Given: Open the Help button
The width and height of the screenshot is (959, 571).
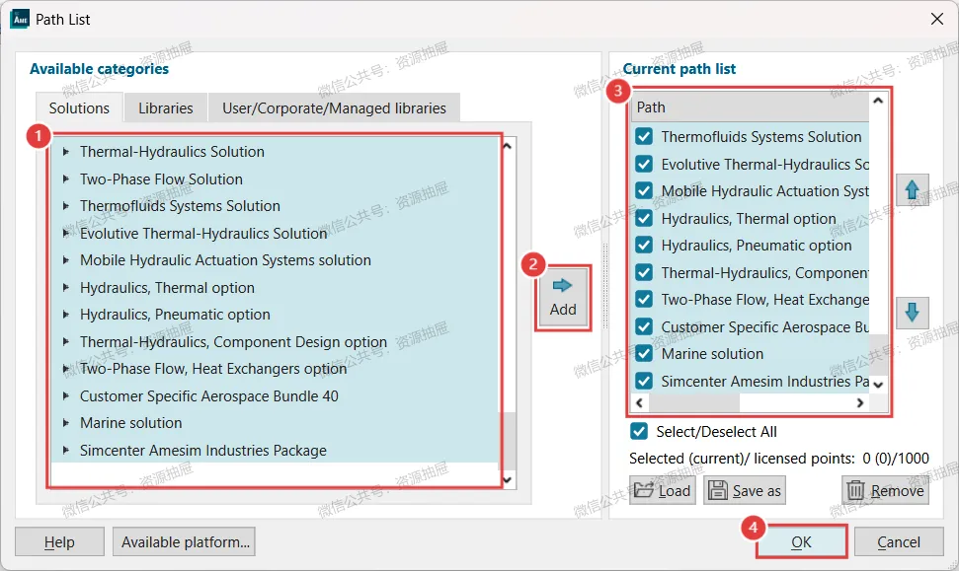Looking at the screenshot, I should tap(59, 541).
